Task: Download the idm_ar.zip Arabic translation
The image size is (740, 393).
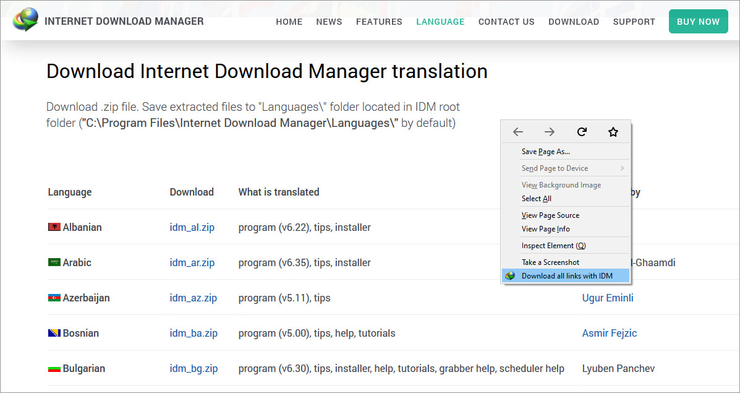Action: pos(192,262)
